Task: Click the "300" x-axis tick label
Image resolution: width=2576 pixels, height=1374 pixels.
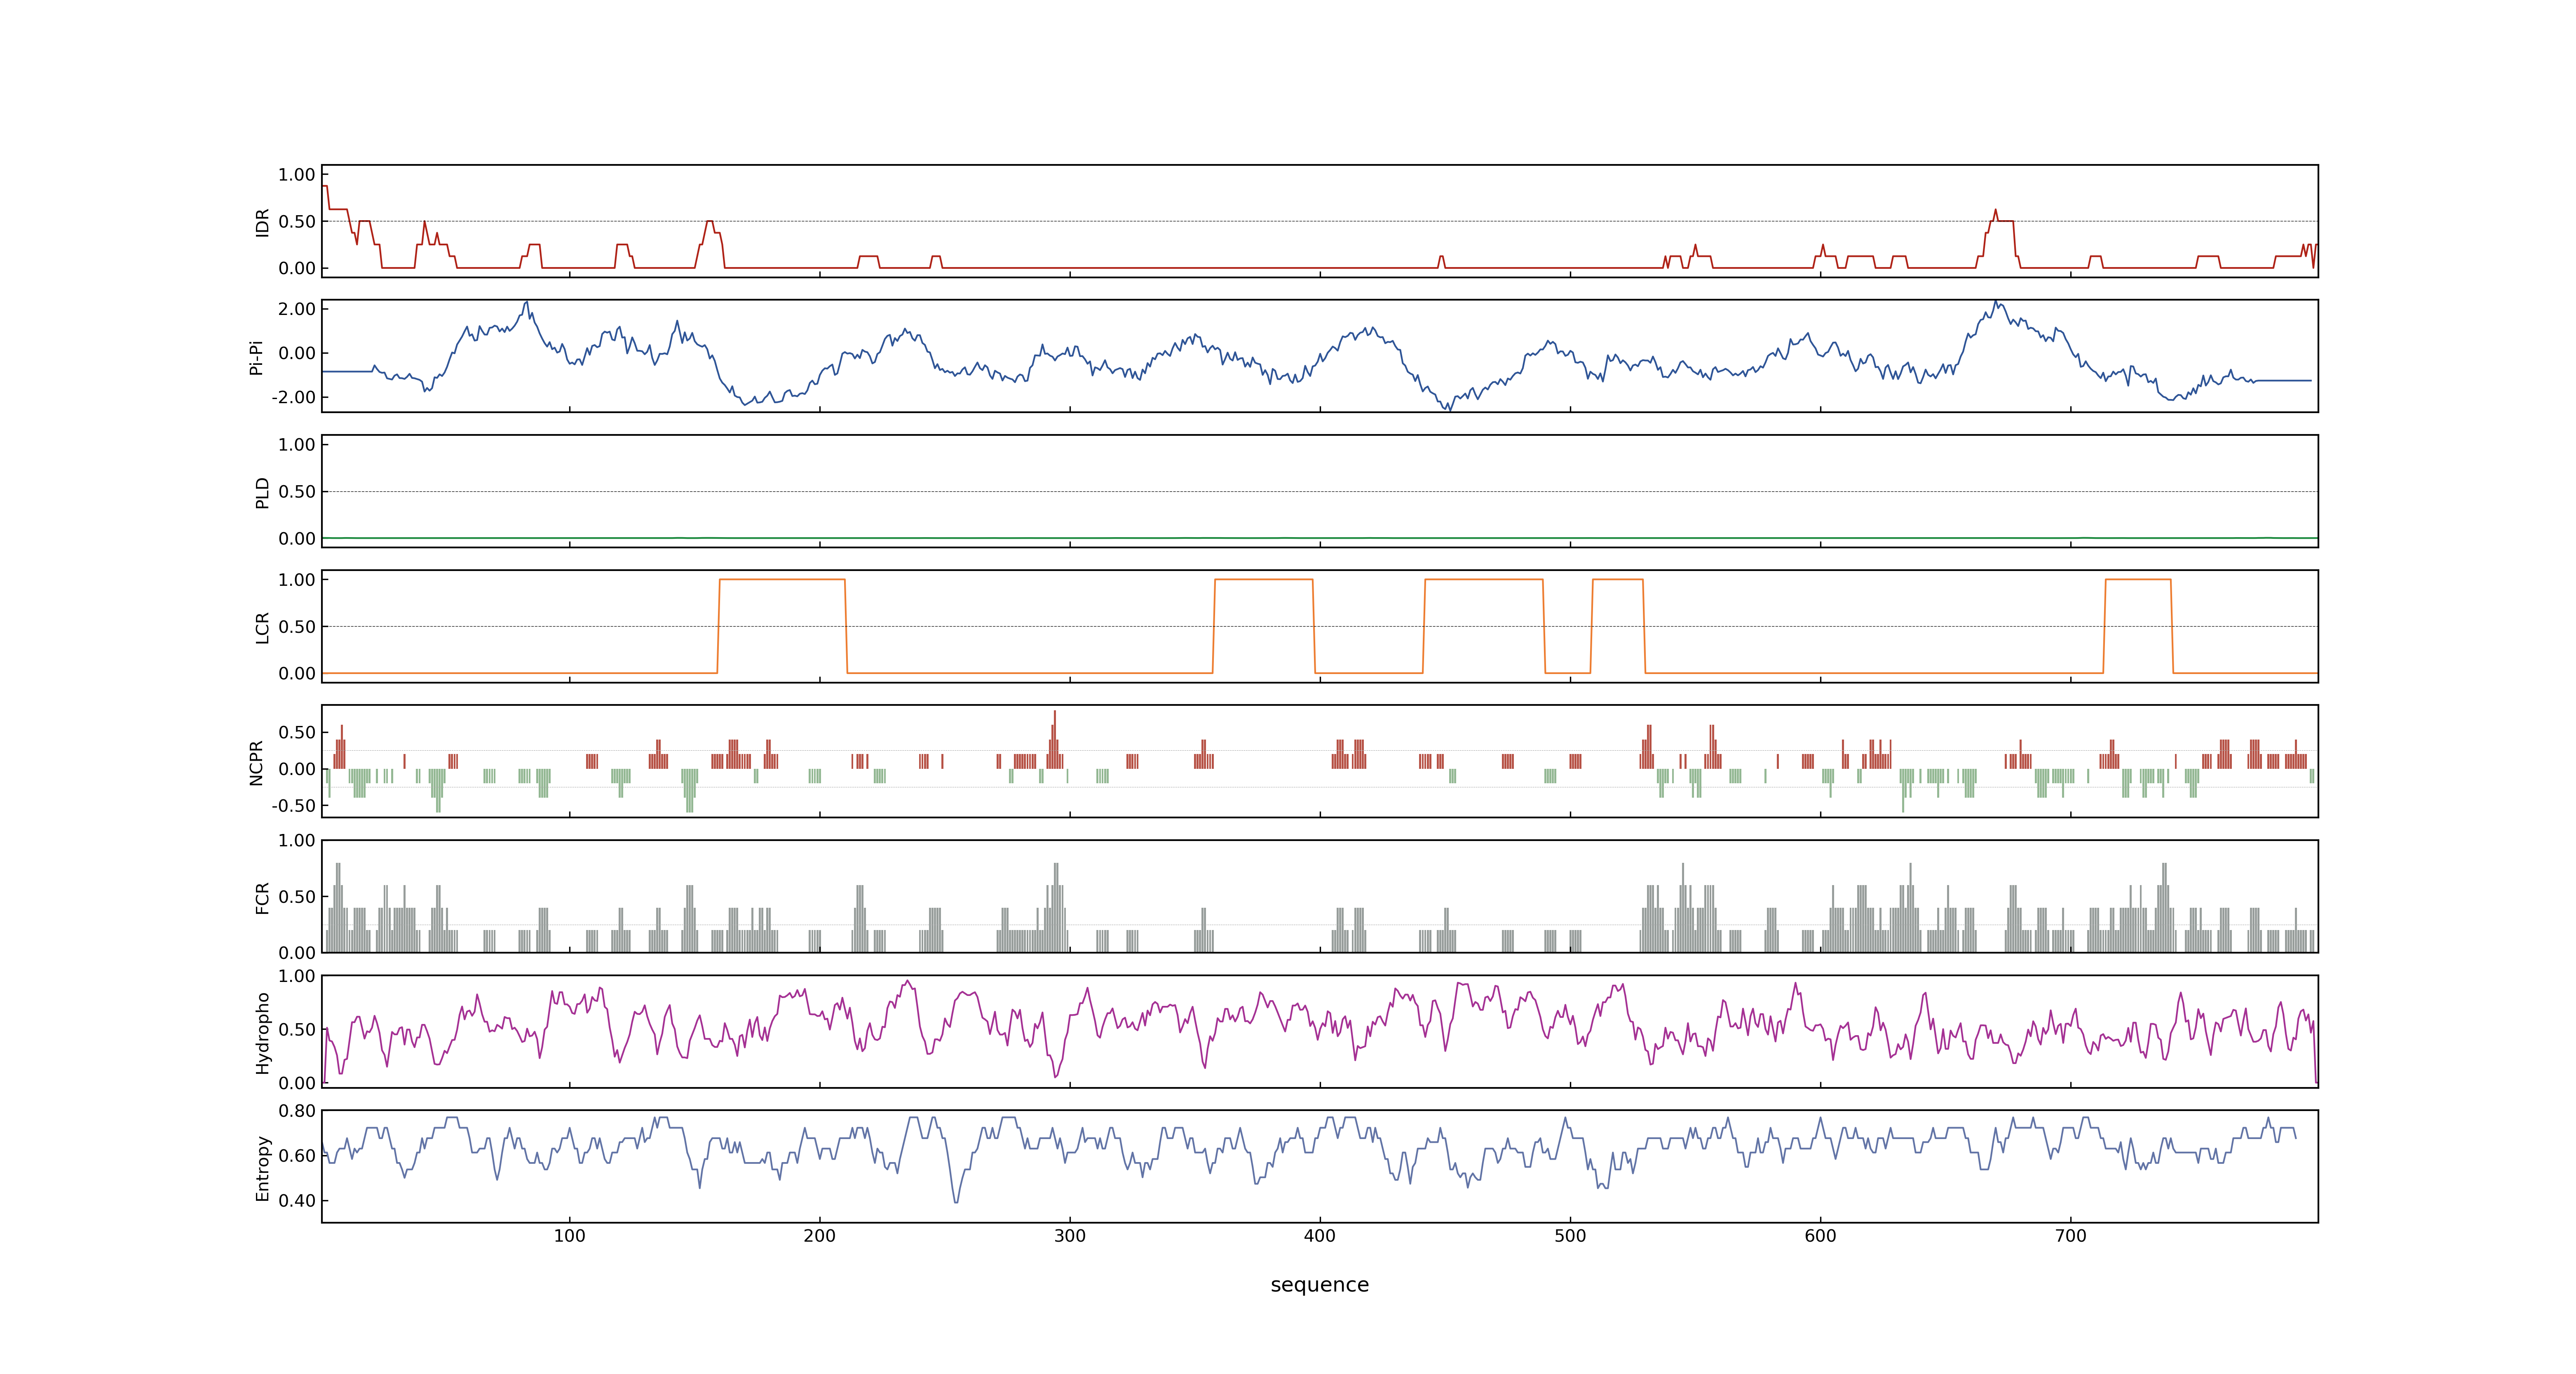Action: pyautogui.click(x=1070, y=1236)
